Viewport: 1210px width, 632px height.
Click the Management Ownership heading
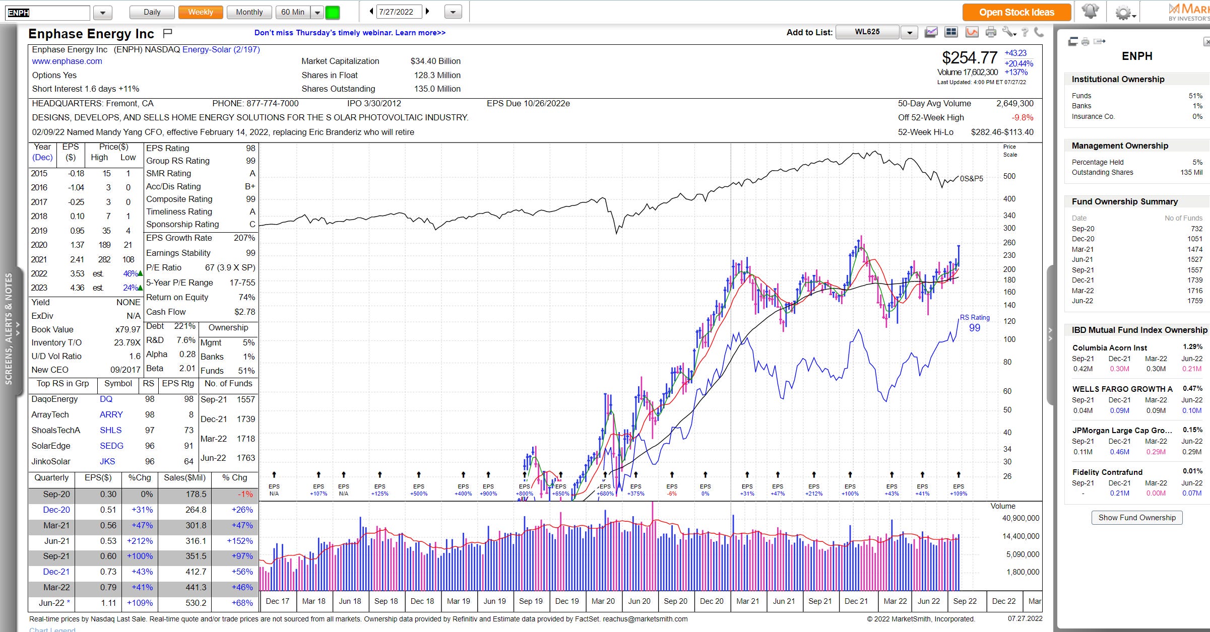coord(1120,146)
